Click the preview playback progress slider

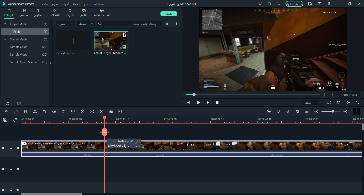(x=253, y=95)
